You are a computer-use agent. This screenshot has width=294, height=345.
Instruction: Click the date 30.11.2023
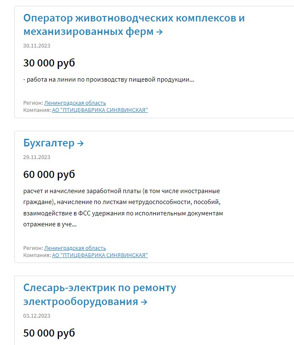click(x=37, y=46)
